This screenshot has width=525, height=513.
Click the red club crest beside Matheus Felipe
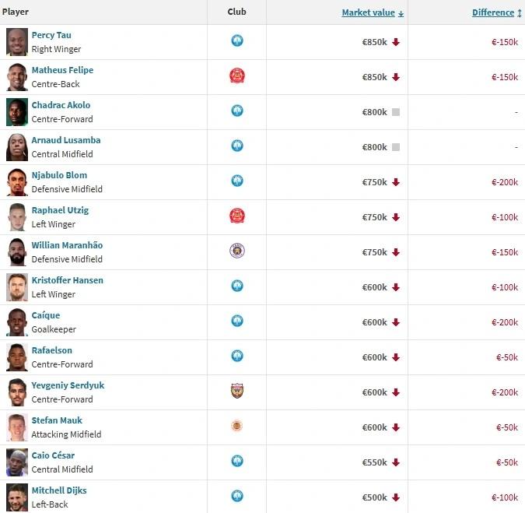coord(237,76)
